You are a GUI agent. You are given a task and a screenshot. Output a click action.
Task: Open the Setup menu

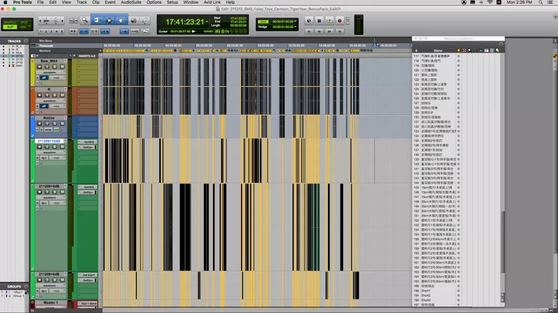[x=172, y=3]
